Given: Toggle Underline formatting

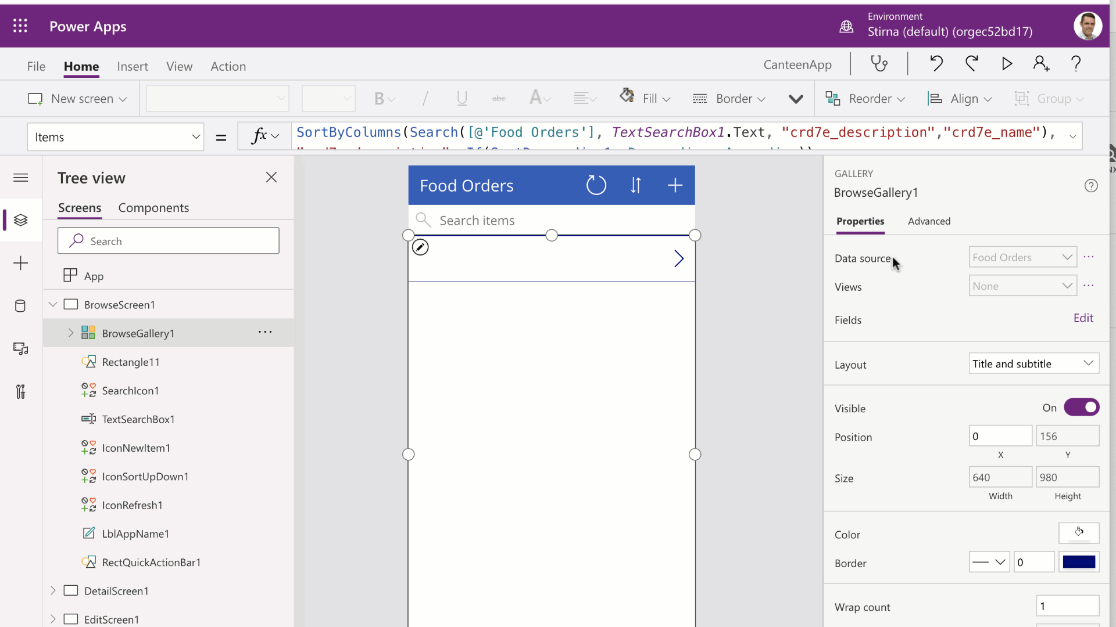Looking at the screenshot, I should click(462, 99).
